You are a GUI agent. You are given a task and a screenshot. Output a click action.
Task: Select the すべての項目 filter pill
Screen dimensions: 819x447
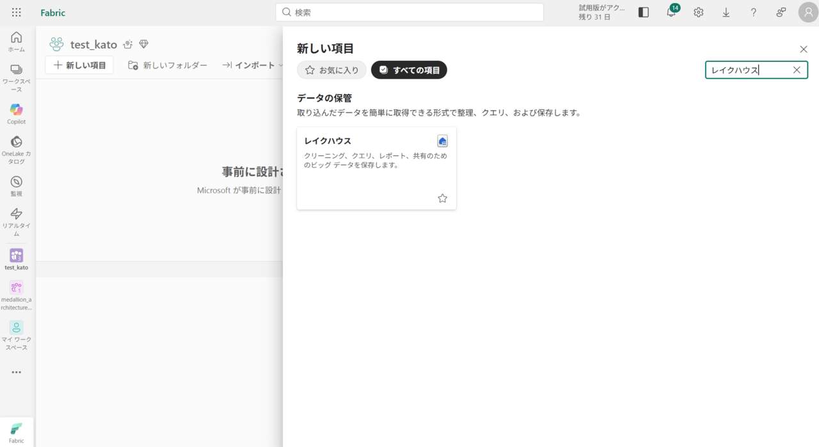click(x=409, y=70)
